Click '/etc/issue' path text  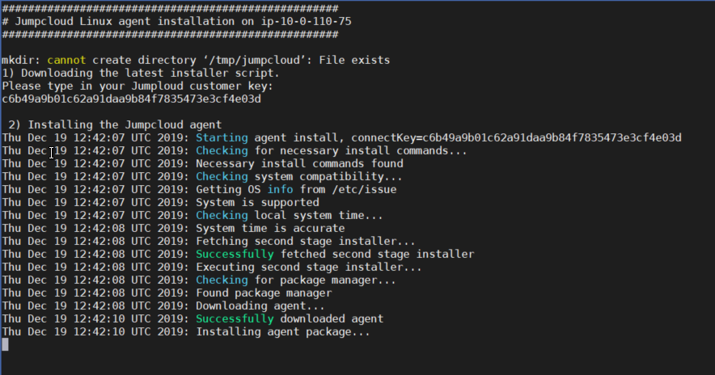tap(364, 190)
